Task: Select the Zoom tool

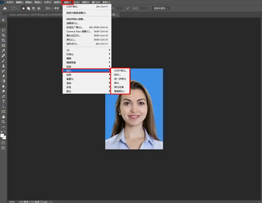Action: (x=3, y=122)
